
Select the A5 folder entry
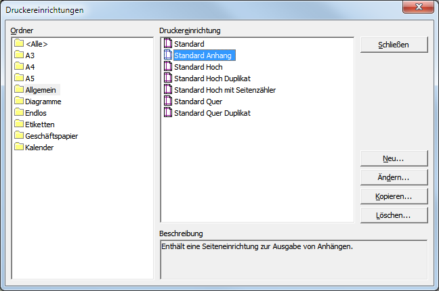pyautogui.click(x=30, y=79)
